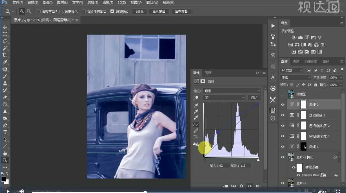This screenshot has width=346, height=193.
Task: Open the curves preset dropdown
Action: tap(232, 91)
